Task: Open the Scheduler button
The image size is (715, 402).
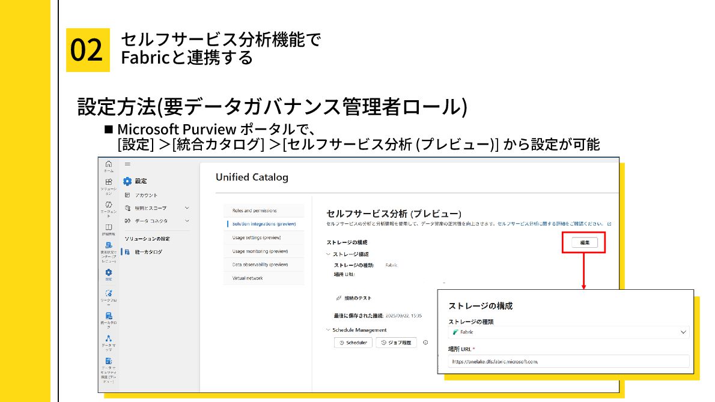Action: coord(353,343)
